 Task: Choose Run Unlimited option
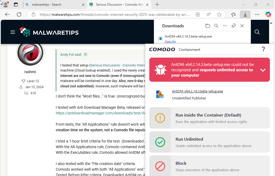pos(209,142)
